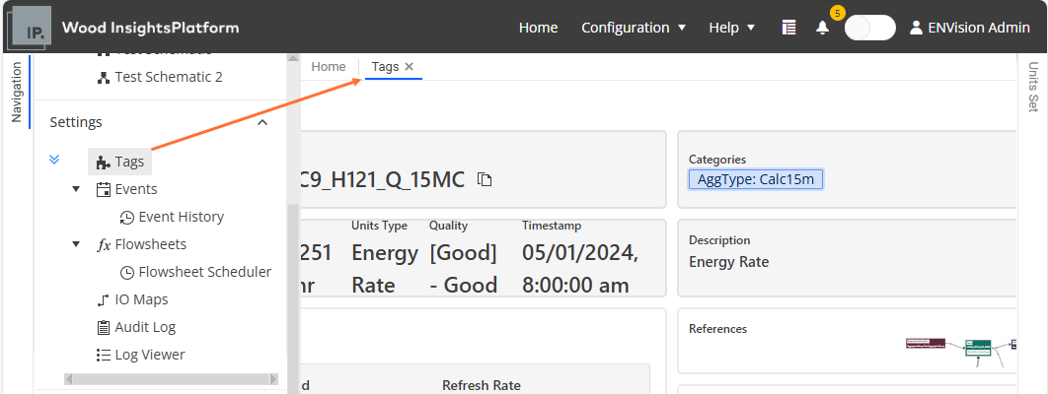Click the Categories label
Image resolution: width=1048 pixels, height=394 pixels.
(x=717, y=160)
